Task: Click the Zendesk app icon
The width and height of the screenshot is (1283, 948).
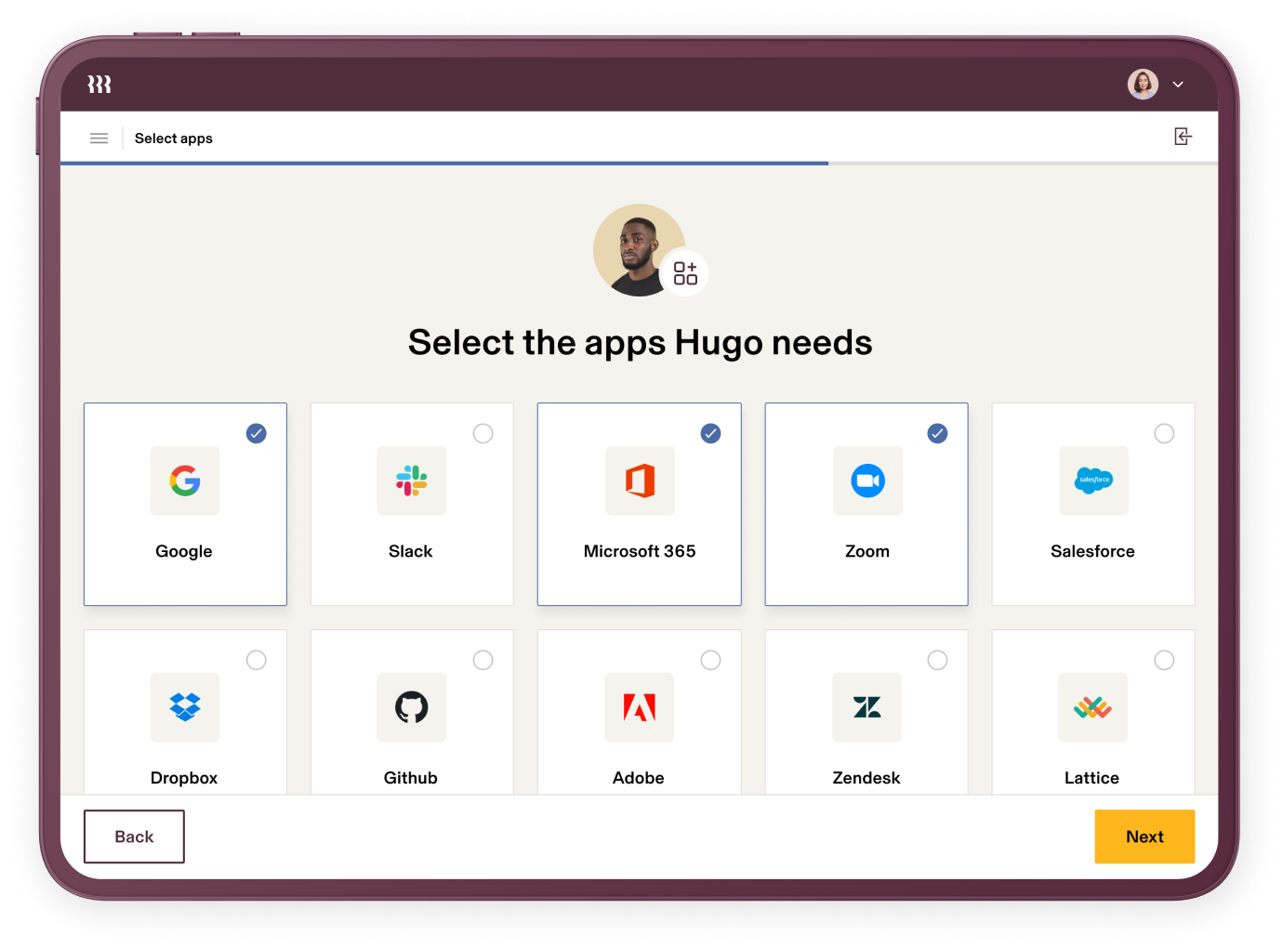Action: tap(866, 707)
